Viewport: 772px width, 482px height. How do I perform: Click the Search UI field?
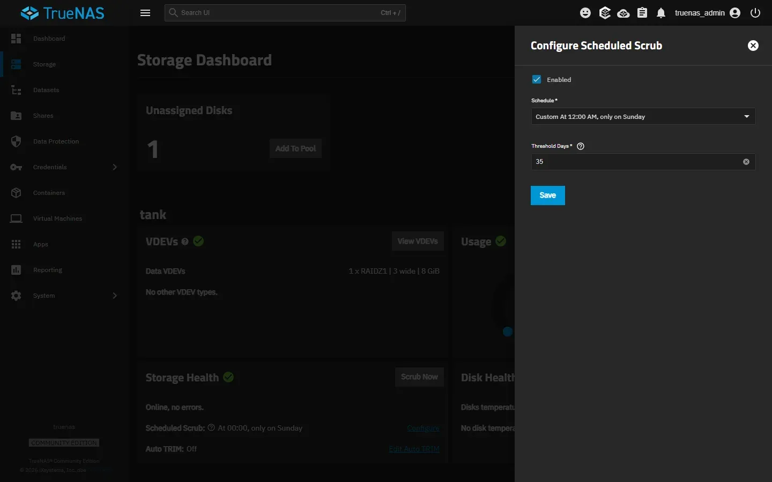pyautogui.click(x=285, y=13)
